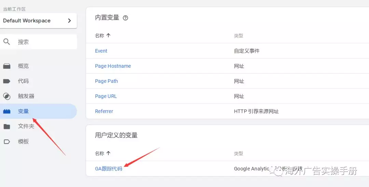Open the Page URL variable

106,96
